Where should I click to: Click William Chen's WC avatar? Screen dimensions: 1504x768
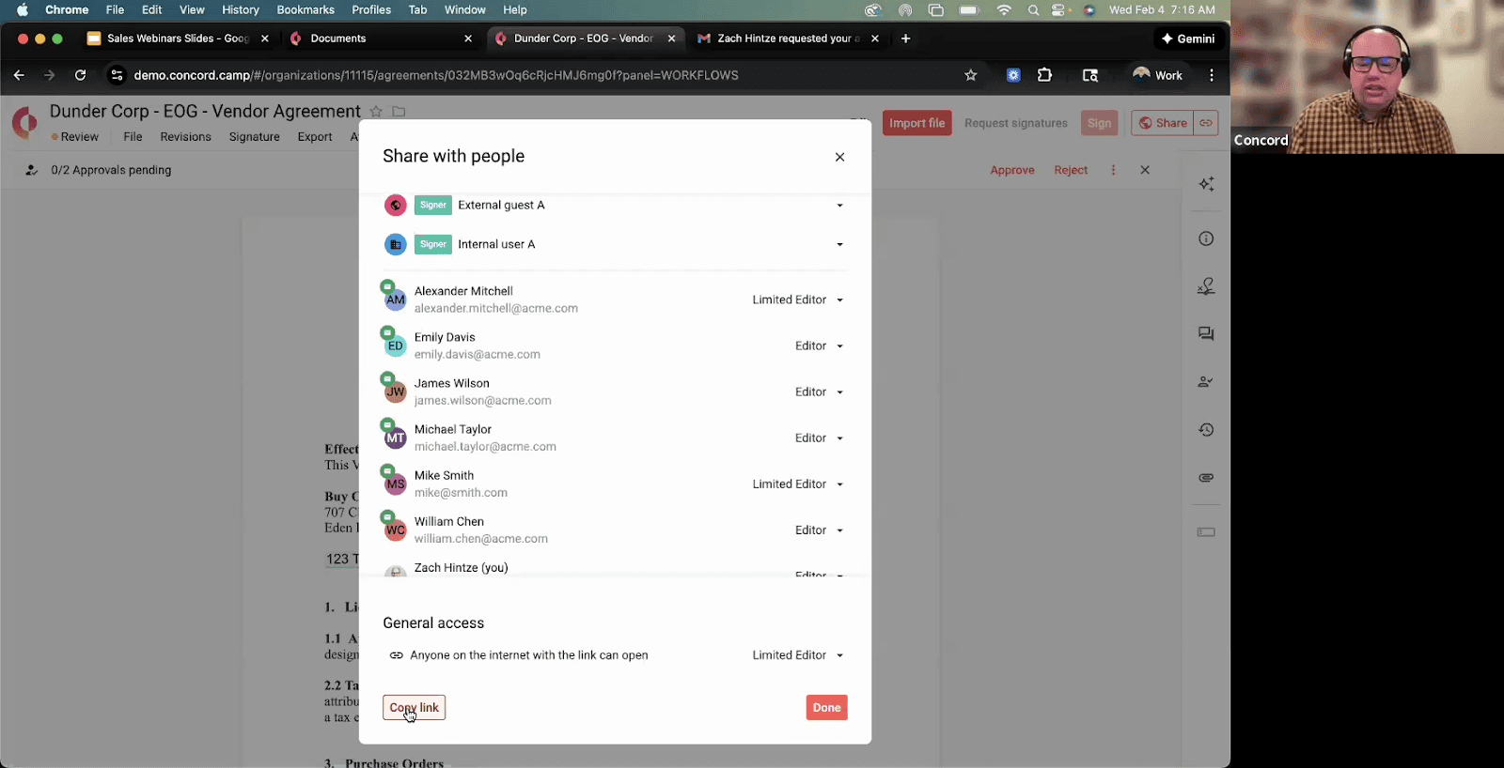(x=395, y=530)
